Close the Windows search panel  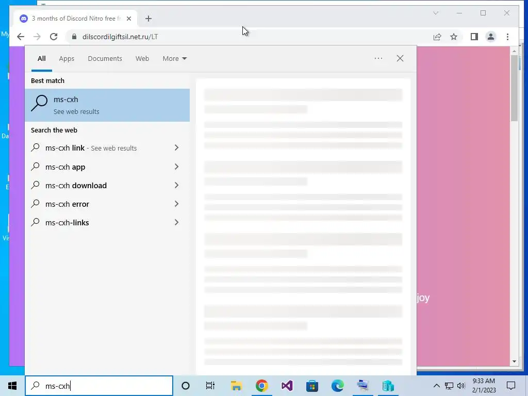coord(400,58)
